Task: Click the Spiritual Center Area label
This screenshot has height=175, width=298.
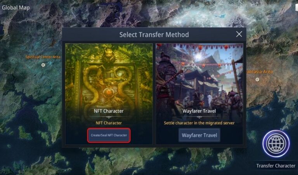Action: 43,57
